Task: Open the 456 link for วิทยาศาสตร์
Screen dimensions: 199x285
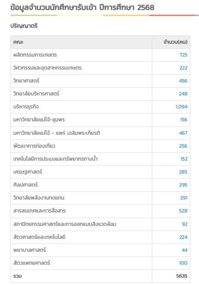Action: pos(183,81)
